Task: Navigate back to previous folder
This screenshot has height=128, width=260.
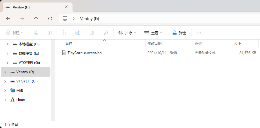Action: click(8, 19)
